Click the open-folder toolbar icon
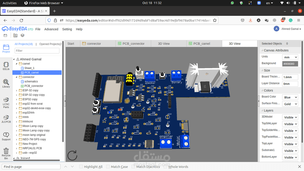This screenshot has height=171, width=304. point(5,35)
